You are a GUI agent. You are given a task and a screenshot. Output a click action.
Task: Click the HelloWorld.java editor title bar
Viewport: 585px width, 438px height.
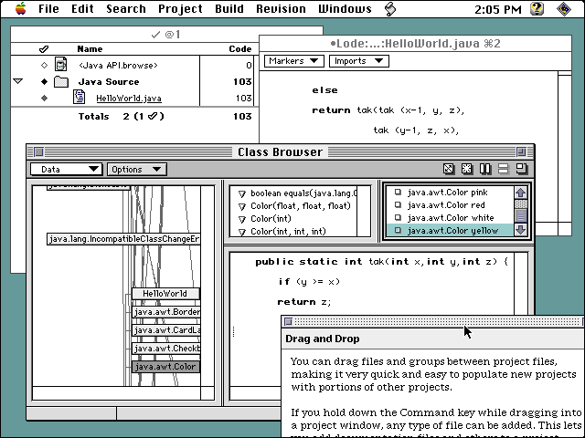415,44
